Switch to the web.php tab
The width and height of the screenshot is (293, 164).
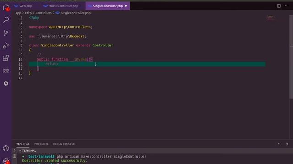pos(23,6)
